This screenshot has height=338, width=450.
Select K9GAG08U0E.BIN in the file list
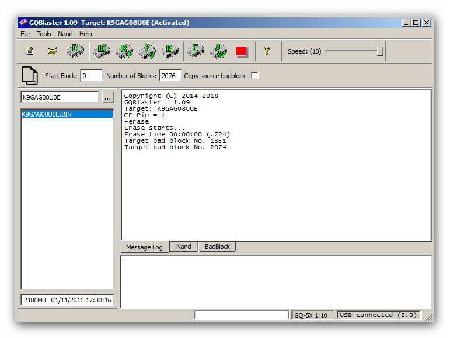[47, 114]
